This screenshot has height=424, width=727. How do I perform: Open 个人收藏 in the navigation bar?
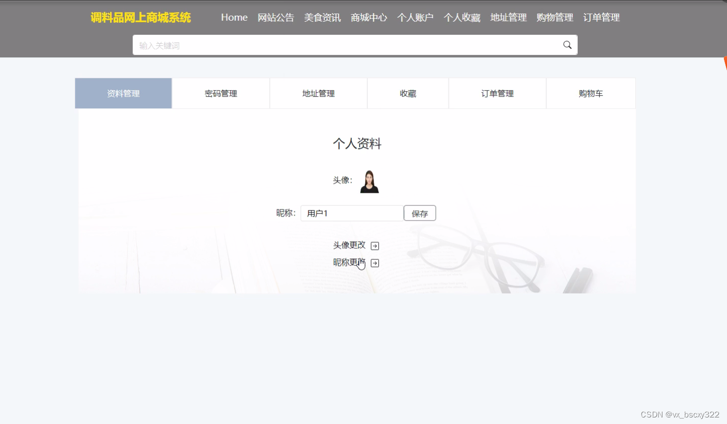(x=462, y=17)
